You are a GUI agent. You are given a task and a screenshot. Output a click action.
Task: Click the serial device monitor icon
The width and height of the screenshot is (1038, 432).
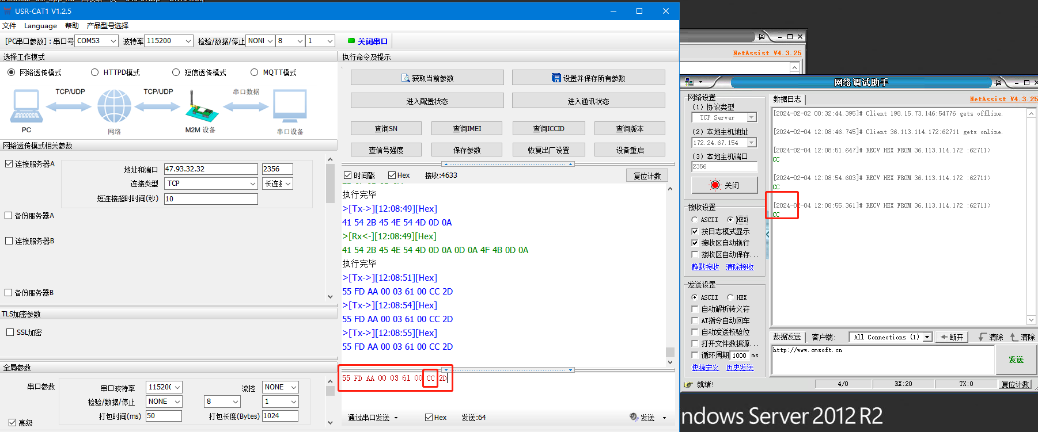[290, 107]
